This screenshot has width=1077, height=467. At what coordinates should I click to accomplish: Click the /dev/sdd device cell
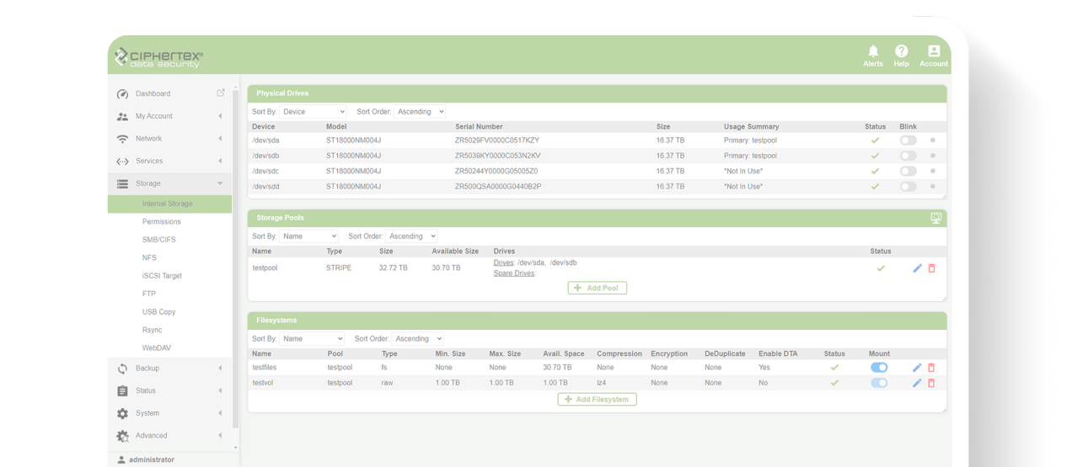[x=265, y=187]
